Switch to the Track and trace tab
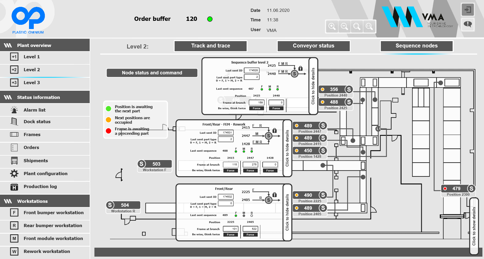 (x=210, y=46)
